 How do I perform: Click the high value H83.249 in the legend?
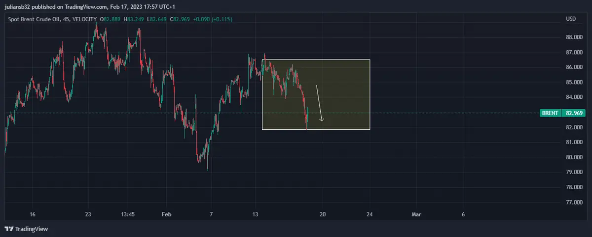[133, 19]
